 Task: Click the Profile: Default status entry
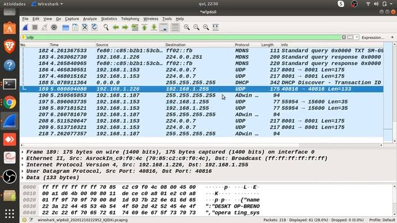[x=382, y=220]
